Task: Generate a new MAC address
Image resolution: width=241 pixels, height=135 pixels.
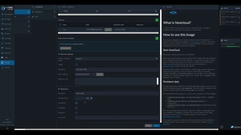Action: [x=100, y=74]
